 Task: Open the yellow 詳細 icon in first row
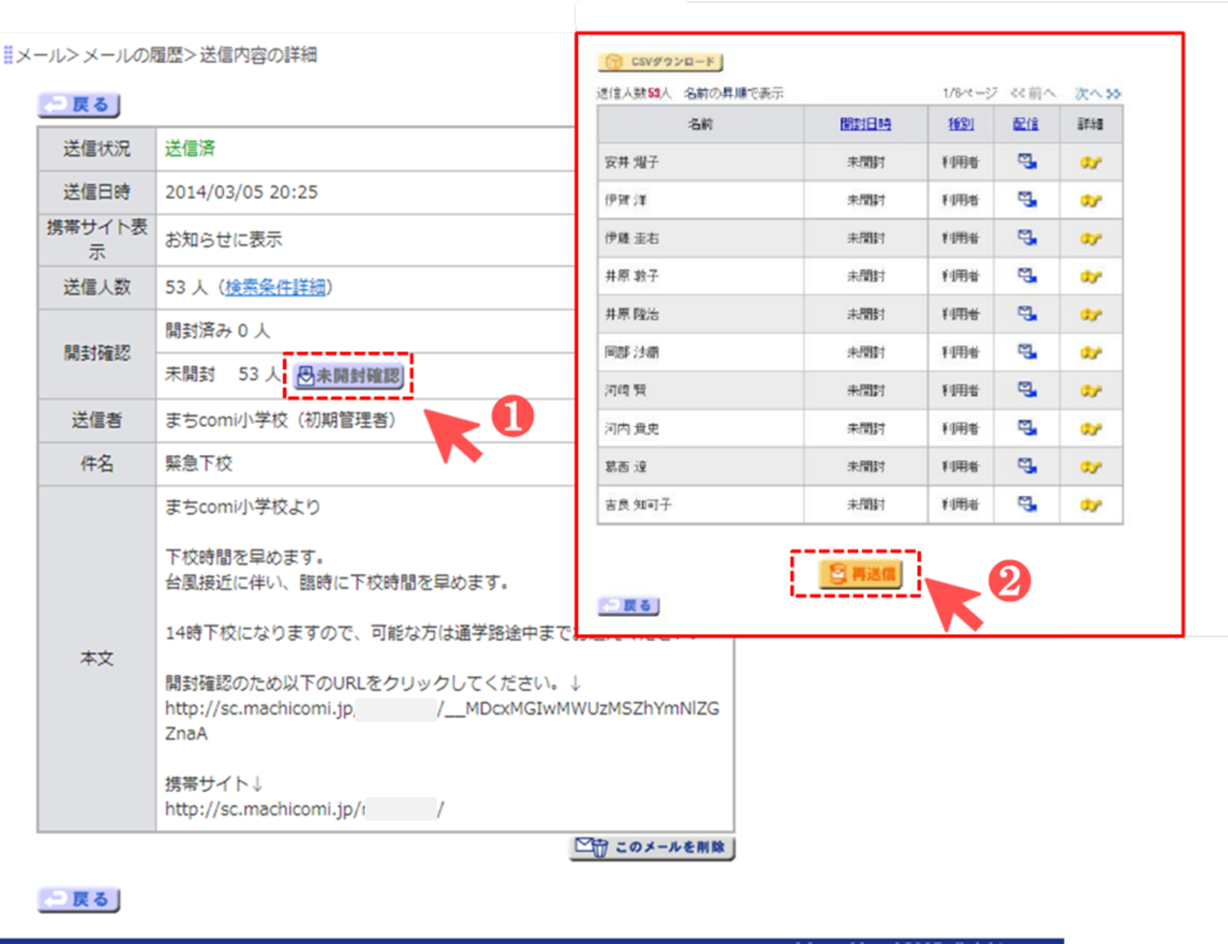tap(1090, 162)
